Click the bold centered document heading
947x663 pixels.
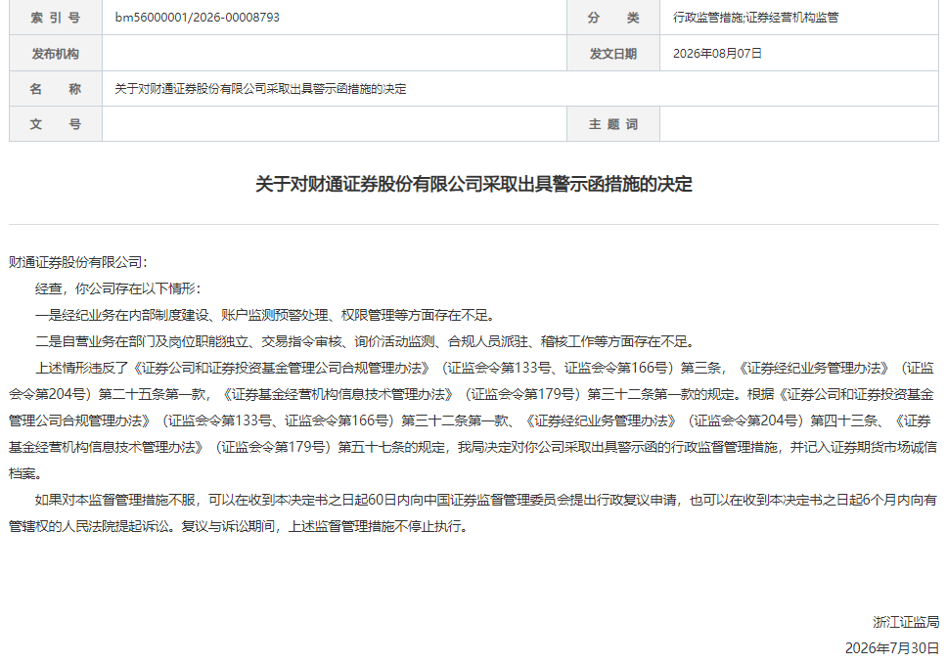click(x=473, y=184)
